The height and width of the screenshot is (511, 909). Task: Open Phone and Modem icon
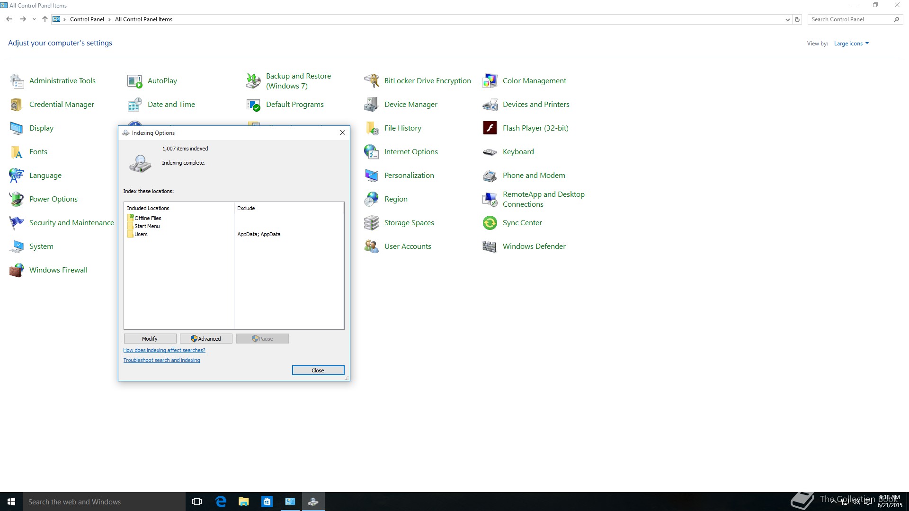tap(490, 176)
